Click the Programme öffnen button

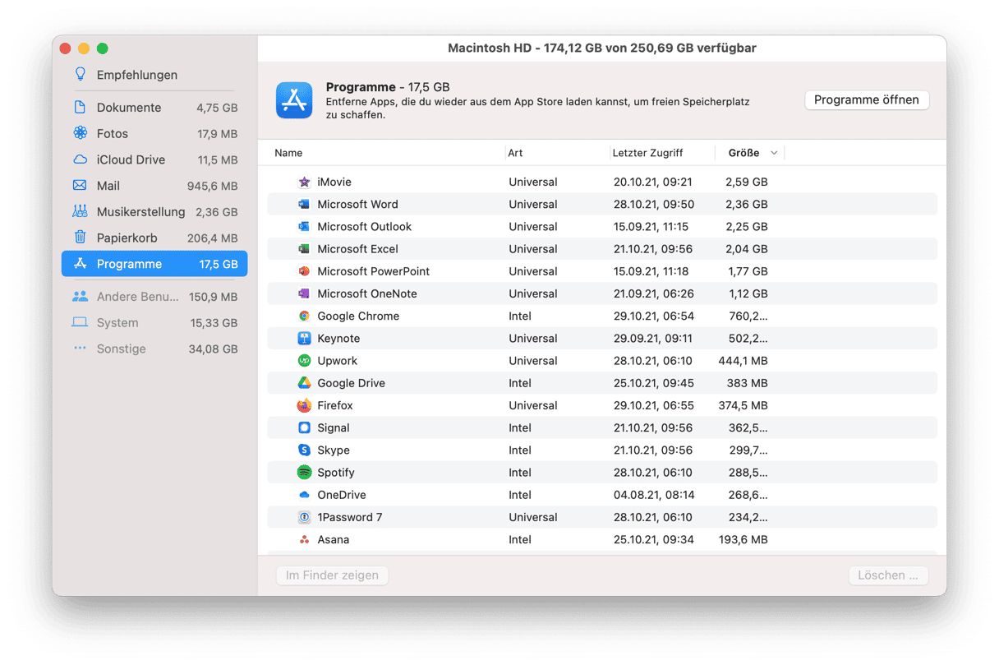867,100
